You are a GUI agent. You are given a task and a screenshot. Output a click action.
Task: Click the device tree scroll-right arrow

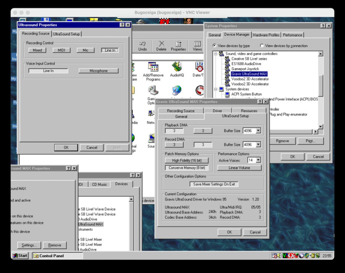(x=315, y=132)
